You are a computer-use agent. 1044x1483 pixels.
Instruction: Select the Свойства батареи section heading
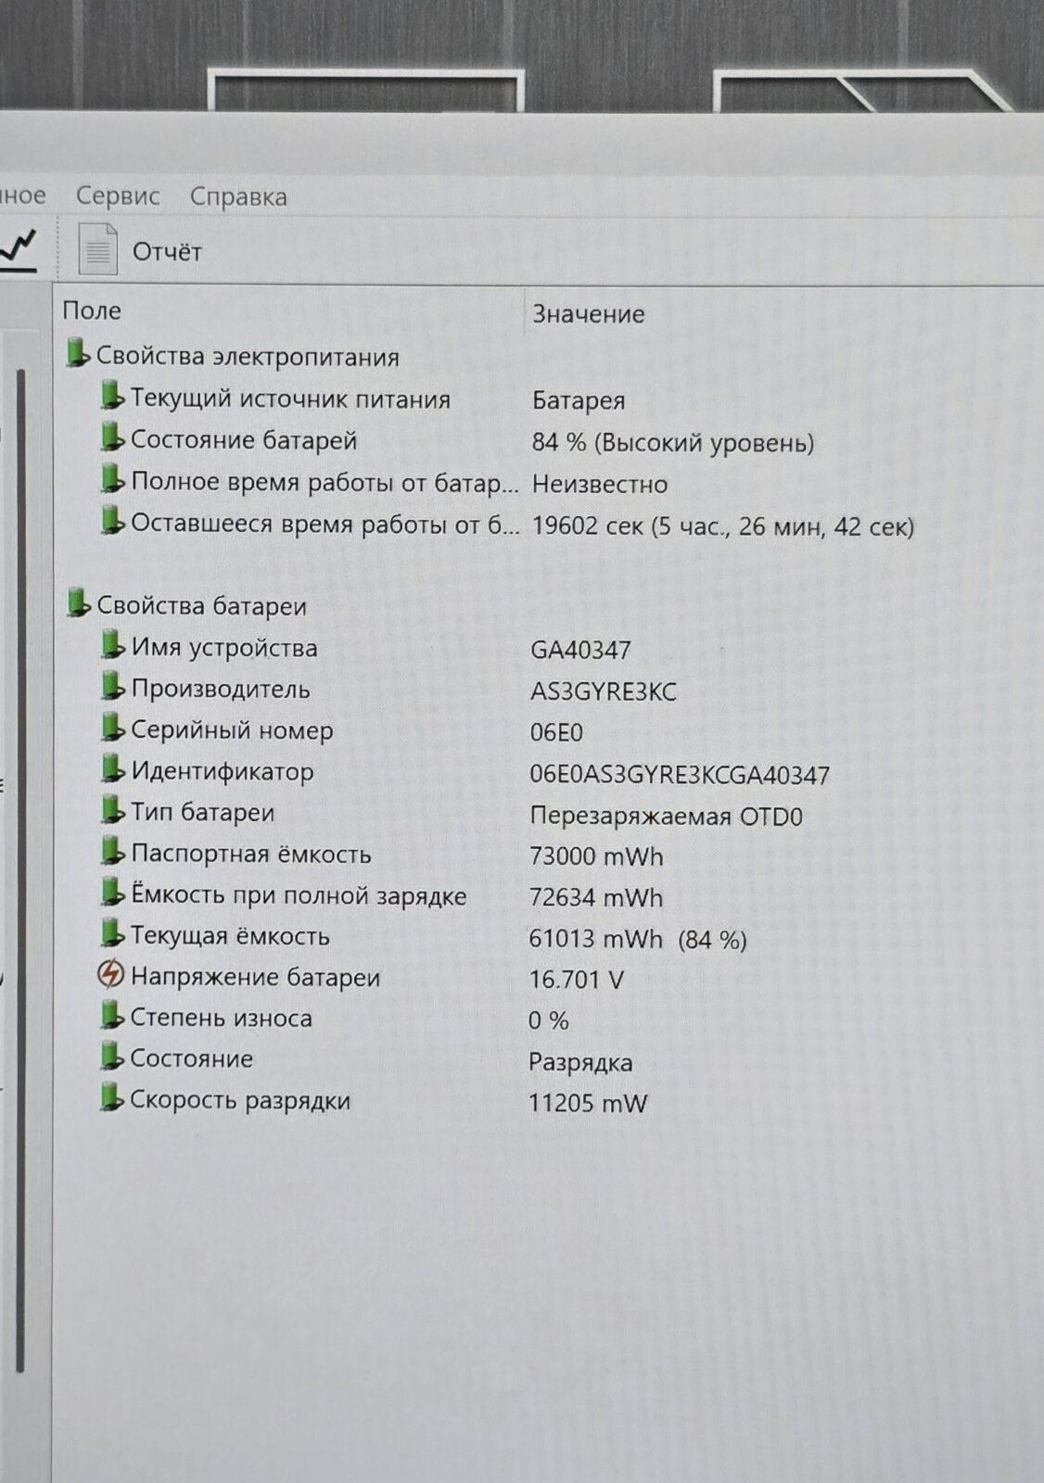(x=201, y=606)
